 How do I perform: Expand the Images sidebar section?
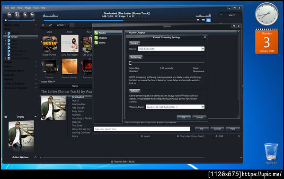[36, 62]
